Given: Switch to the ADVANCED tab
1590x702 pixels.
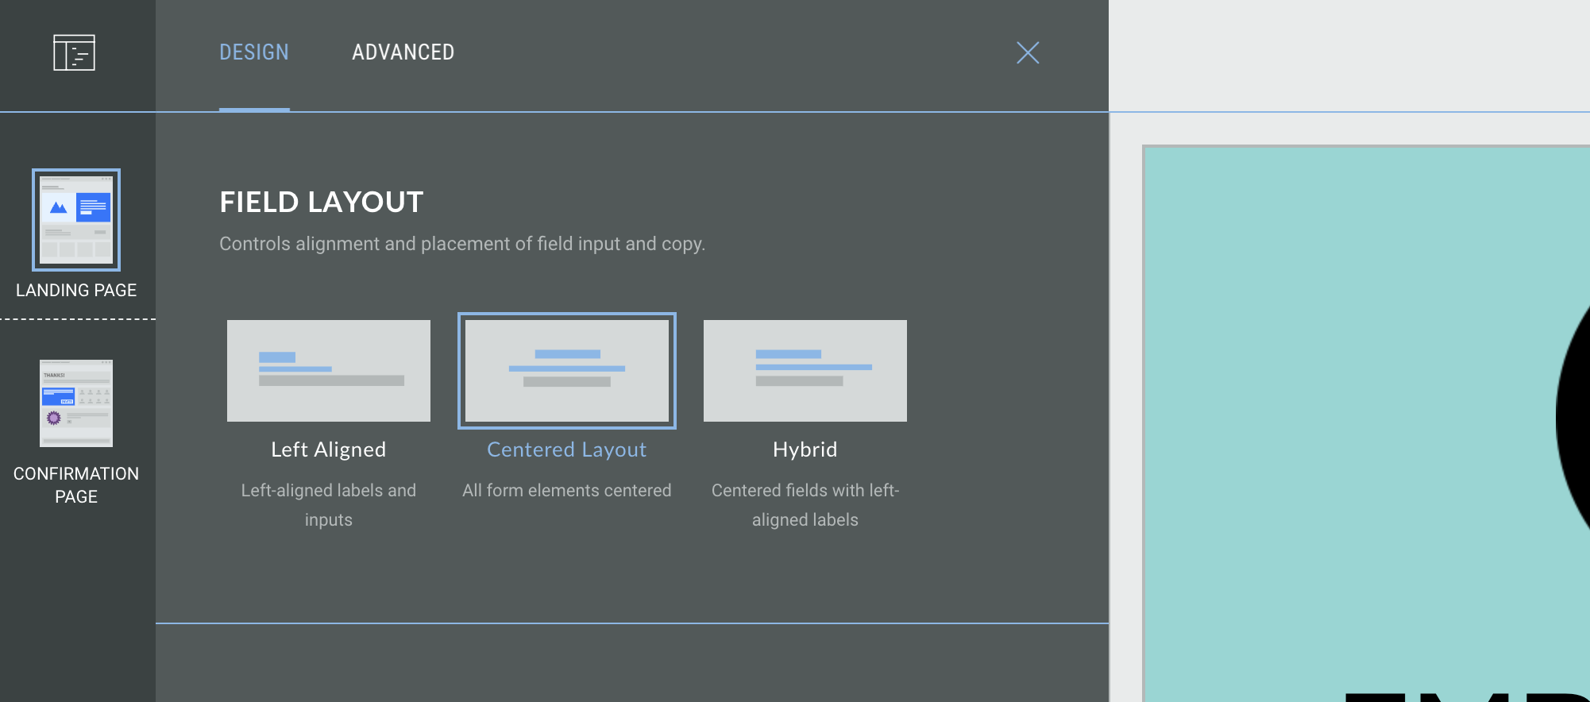Looking at the screenshot, I should coord(403,52).
